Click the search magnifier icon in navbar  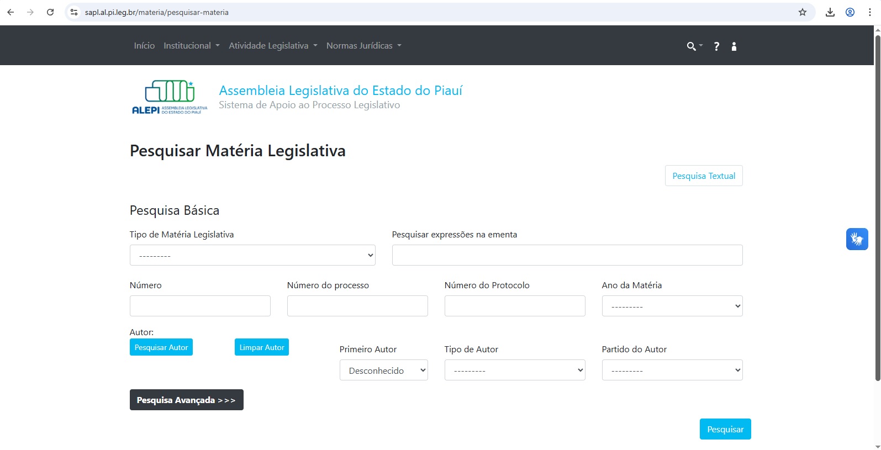pyautogui.click(x=692, y=46)
